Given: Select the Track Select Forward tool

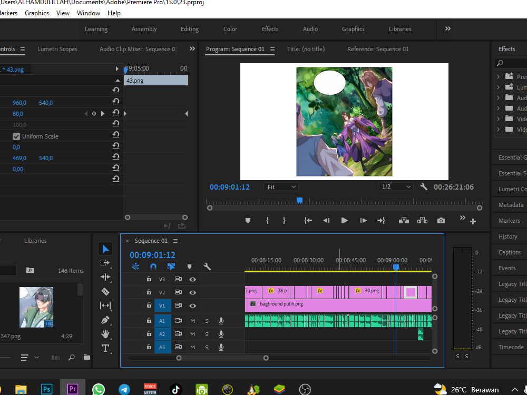Looking at the screenshot, I should [x=105, y=263].
